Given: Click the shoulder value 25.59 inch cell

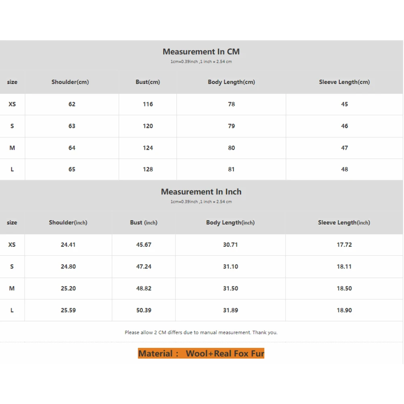Looking at the screenshot, I should [68, 310].
